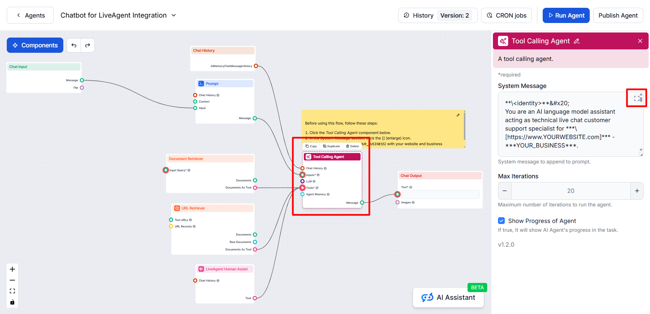The width and height of the screenshot is (650, 314).
Task: Click the undo arrow button
Action: point(74,45)
